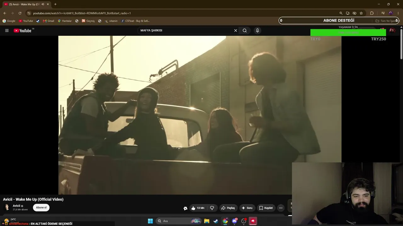Click the remix icon beside the like button

[185, 208]
